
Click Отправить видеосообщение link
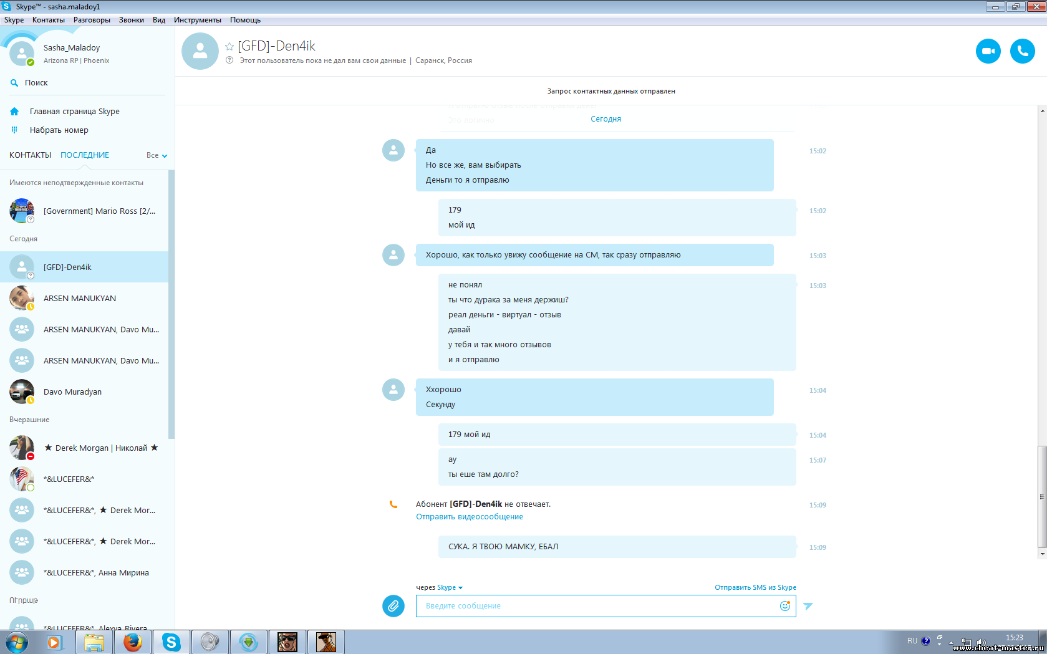(470, 517)
